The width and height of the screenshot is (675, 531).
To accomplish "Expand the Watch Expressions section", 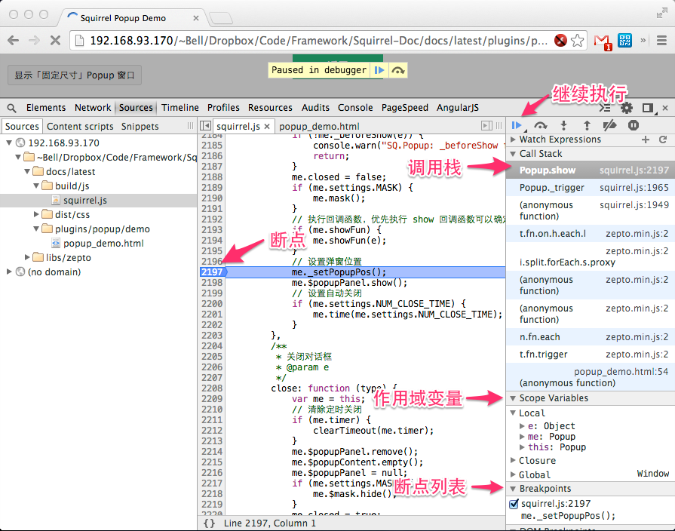I will coord(513,139).
